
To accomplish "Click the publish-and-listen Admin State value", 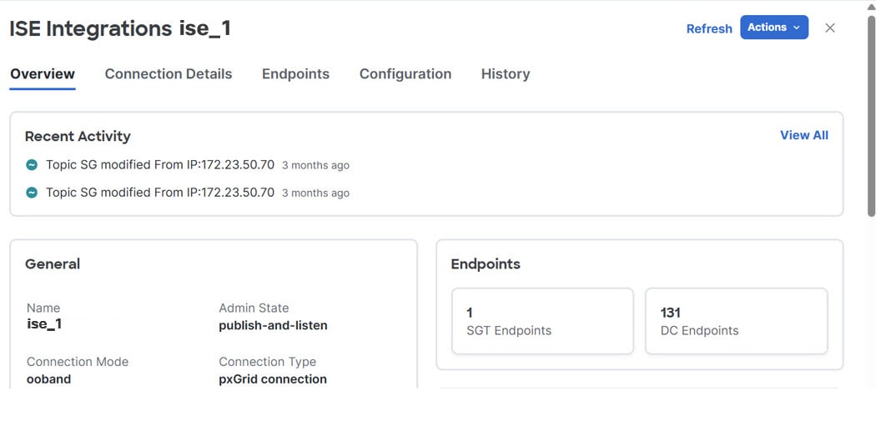I will 273,325.
